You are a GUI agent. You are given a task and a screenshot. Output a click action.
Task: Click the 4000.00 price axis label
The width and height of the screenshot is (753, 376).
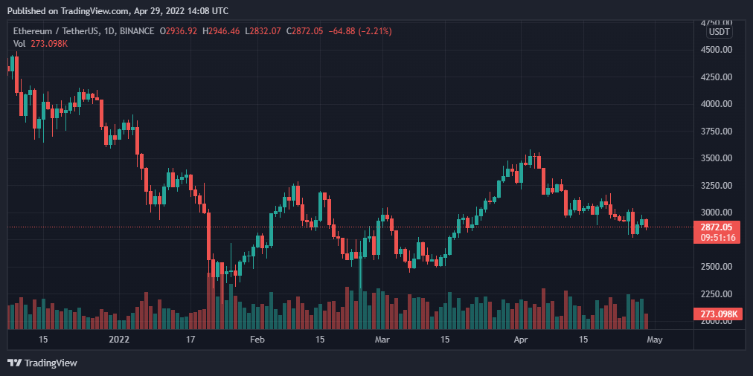tap(716, 104)
